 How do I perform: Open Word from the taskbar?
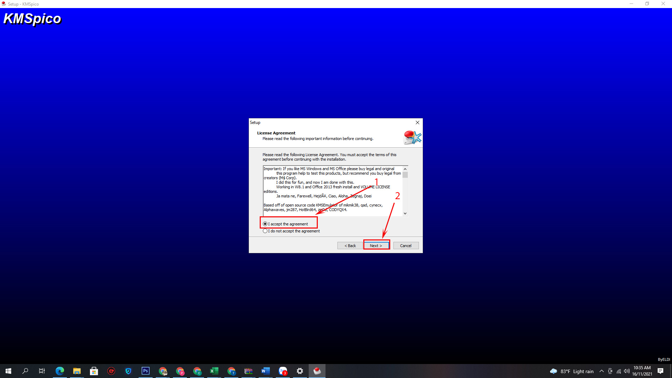coord(266,371)
